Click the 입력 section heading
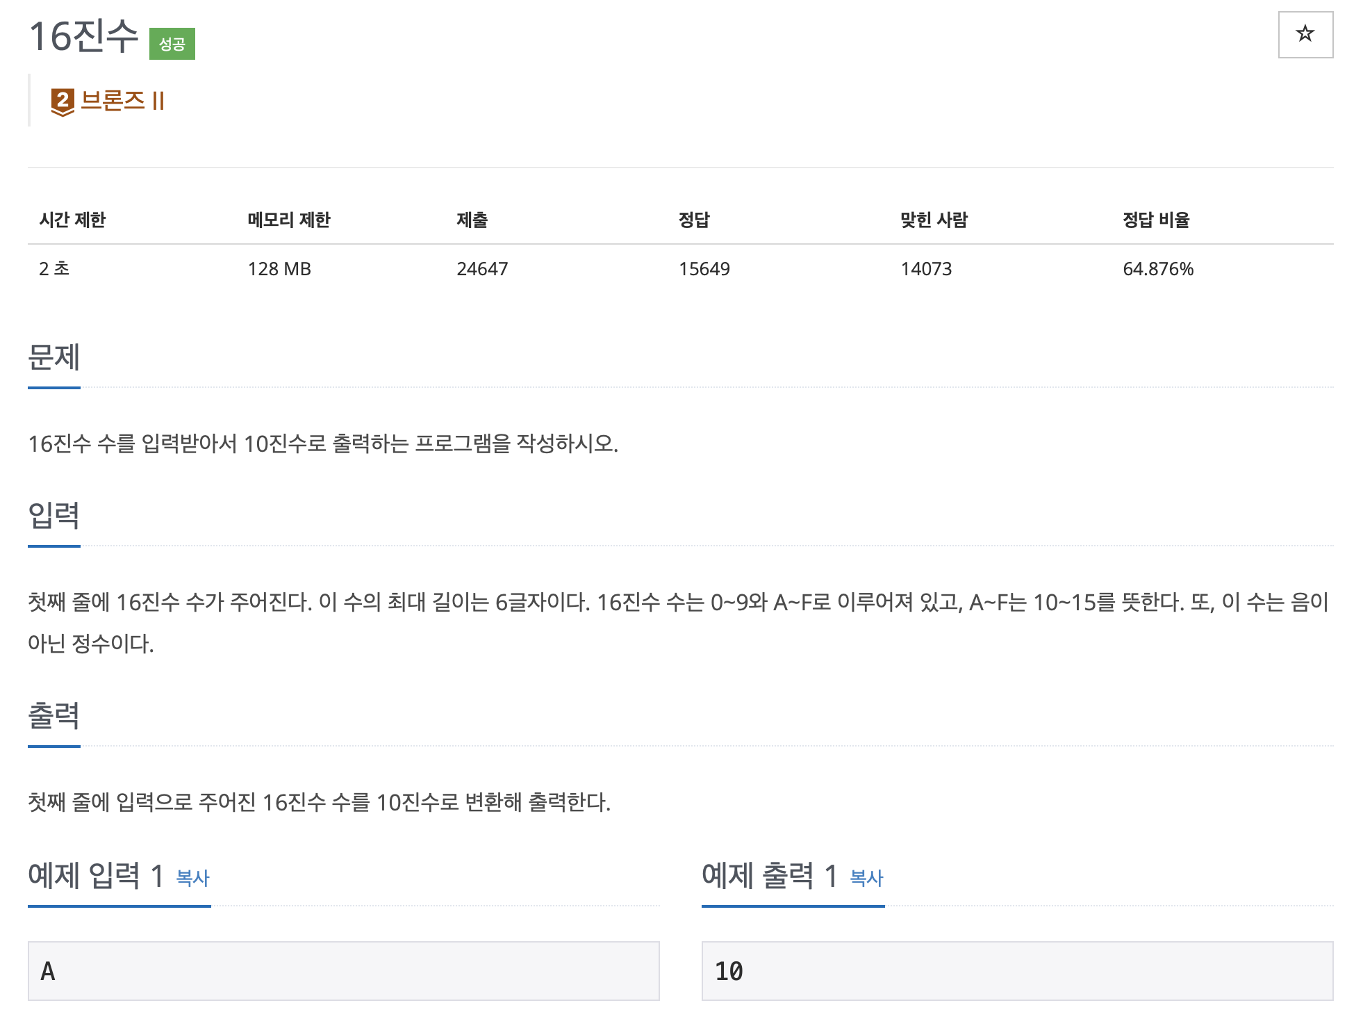Screen dimensions: 1363x1019 click(x=53, y=516)
